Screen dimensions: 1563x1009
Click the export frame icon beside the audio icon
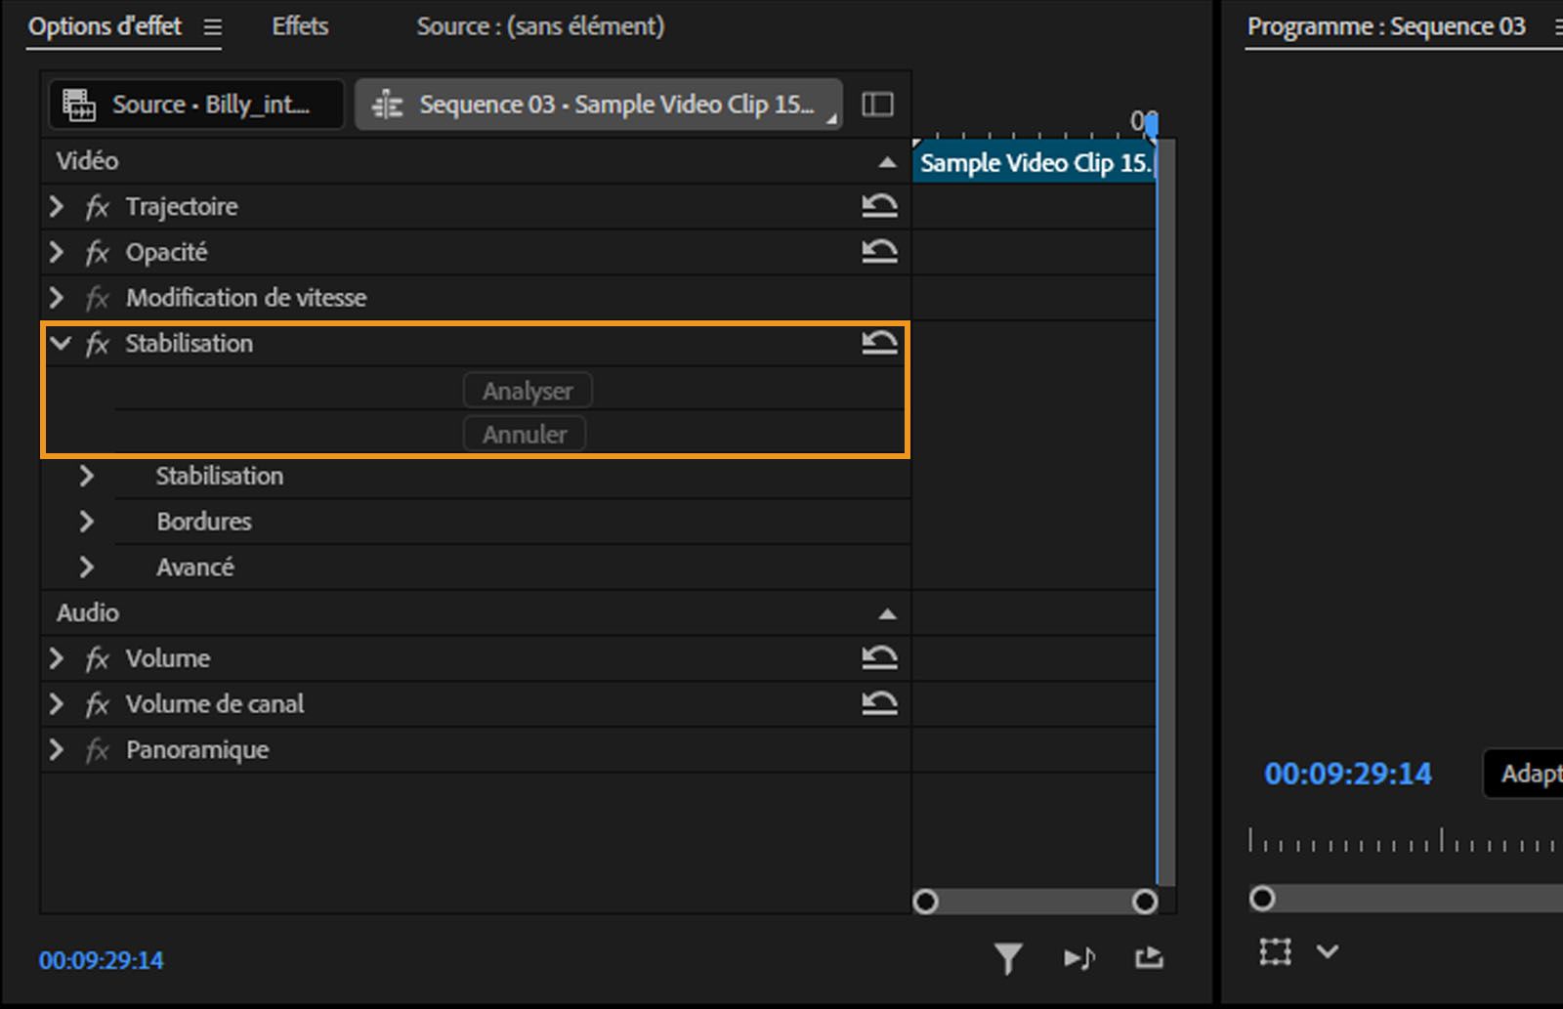coord(1150,959)
